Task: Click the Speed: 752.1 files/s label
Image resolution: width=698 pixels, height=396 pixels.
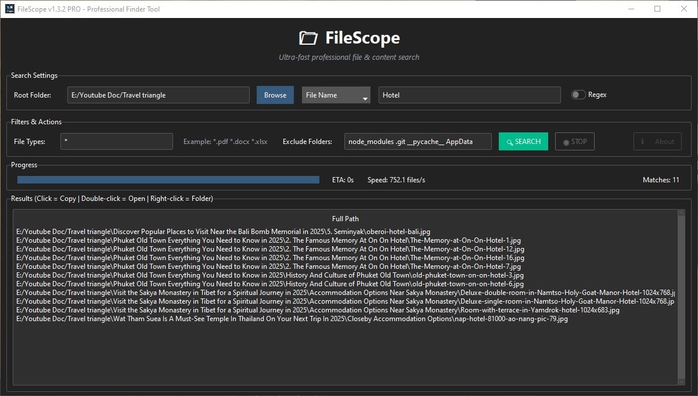Action: [x=397, y=180]
